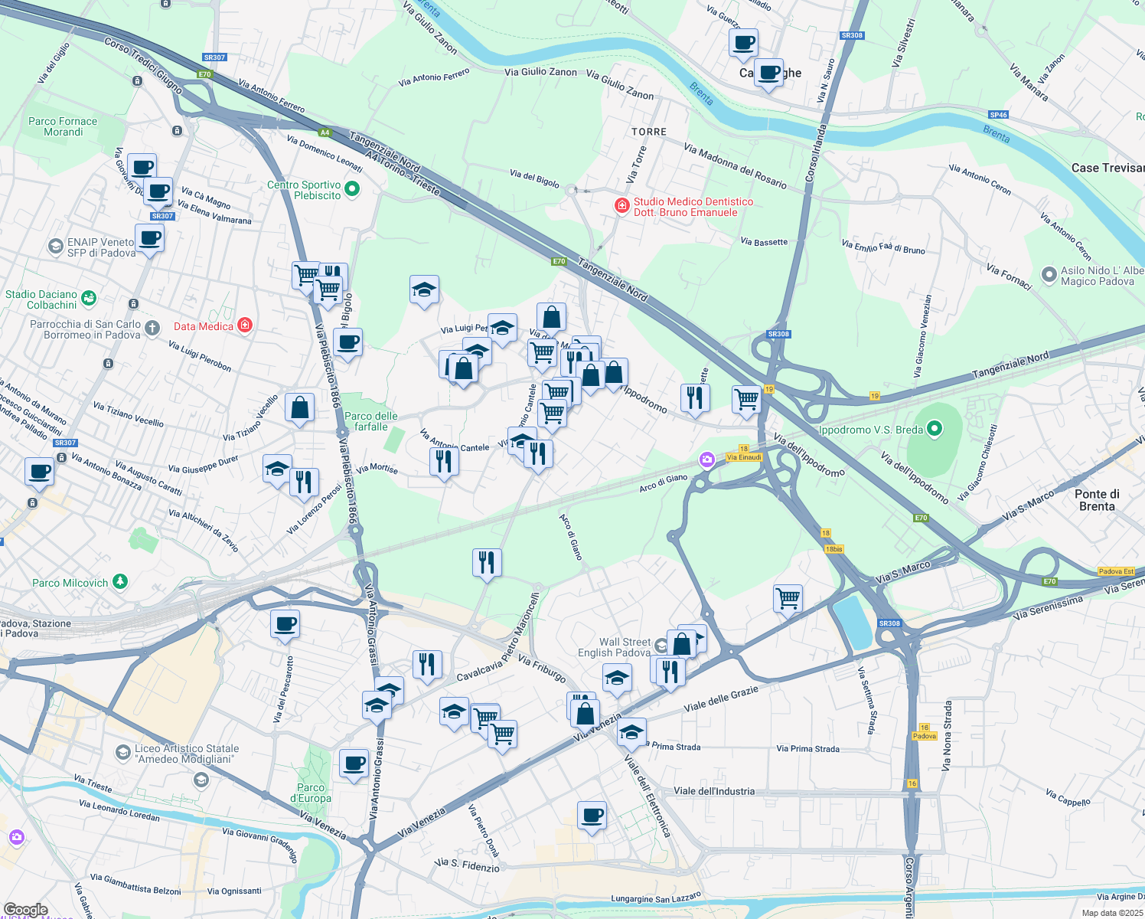The height and width of the screenshot is (919, 1145).
Task: Select the Via Einaudi yellow exit label
Action: point(744,457)
